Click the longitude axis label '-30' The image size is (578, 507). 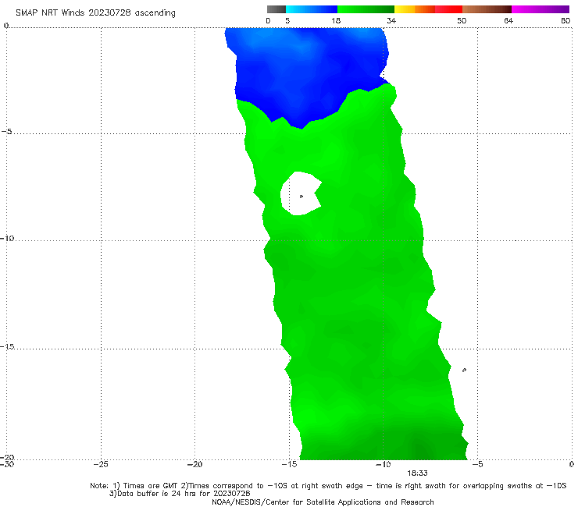[x=7, y=464]
